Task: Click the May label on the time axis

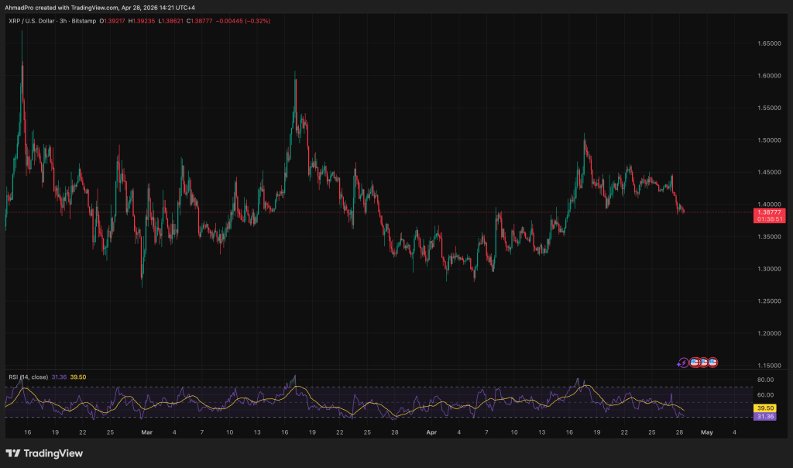Action: pos(707,432)
